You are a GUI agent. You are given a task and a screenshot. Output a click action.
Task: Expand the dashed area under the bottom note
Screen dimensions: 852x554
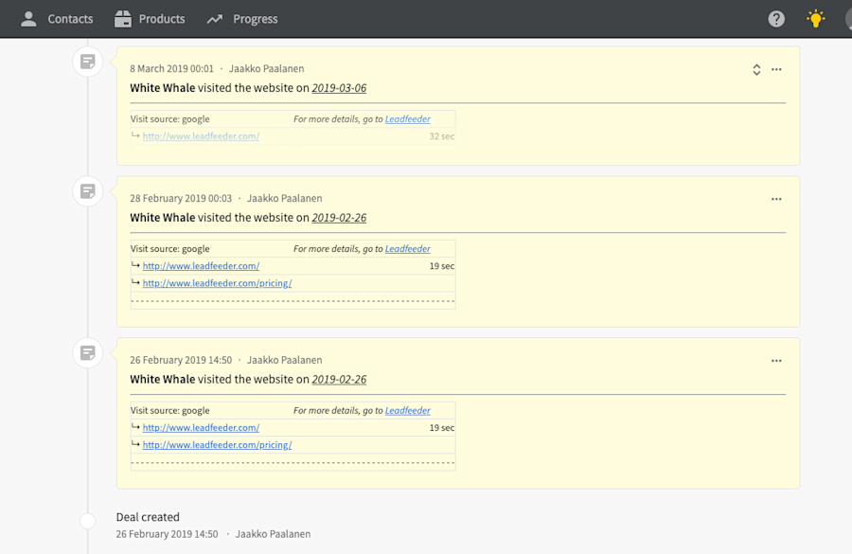(x=293, y=462)
